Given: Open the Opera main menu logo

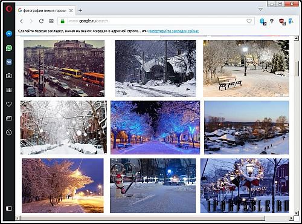Looking at the screenshot, I should coord(9,8).
